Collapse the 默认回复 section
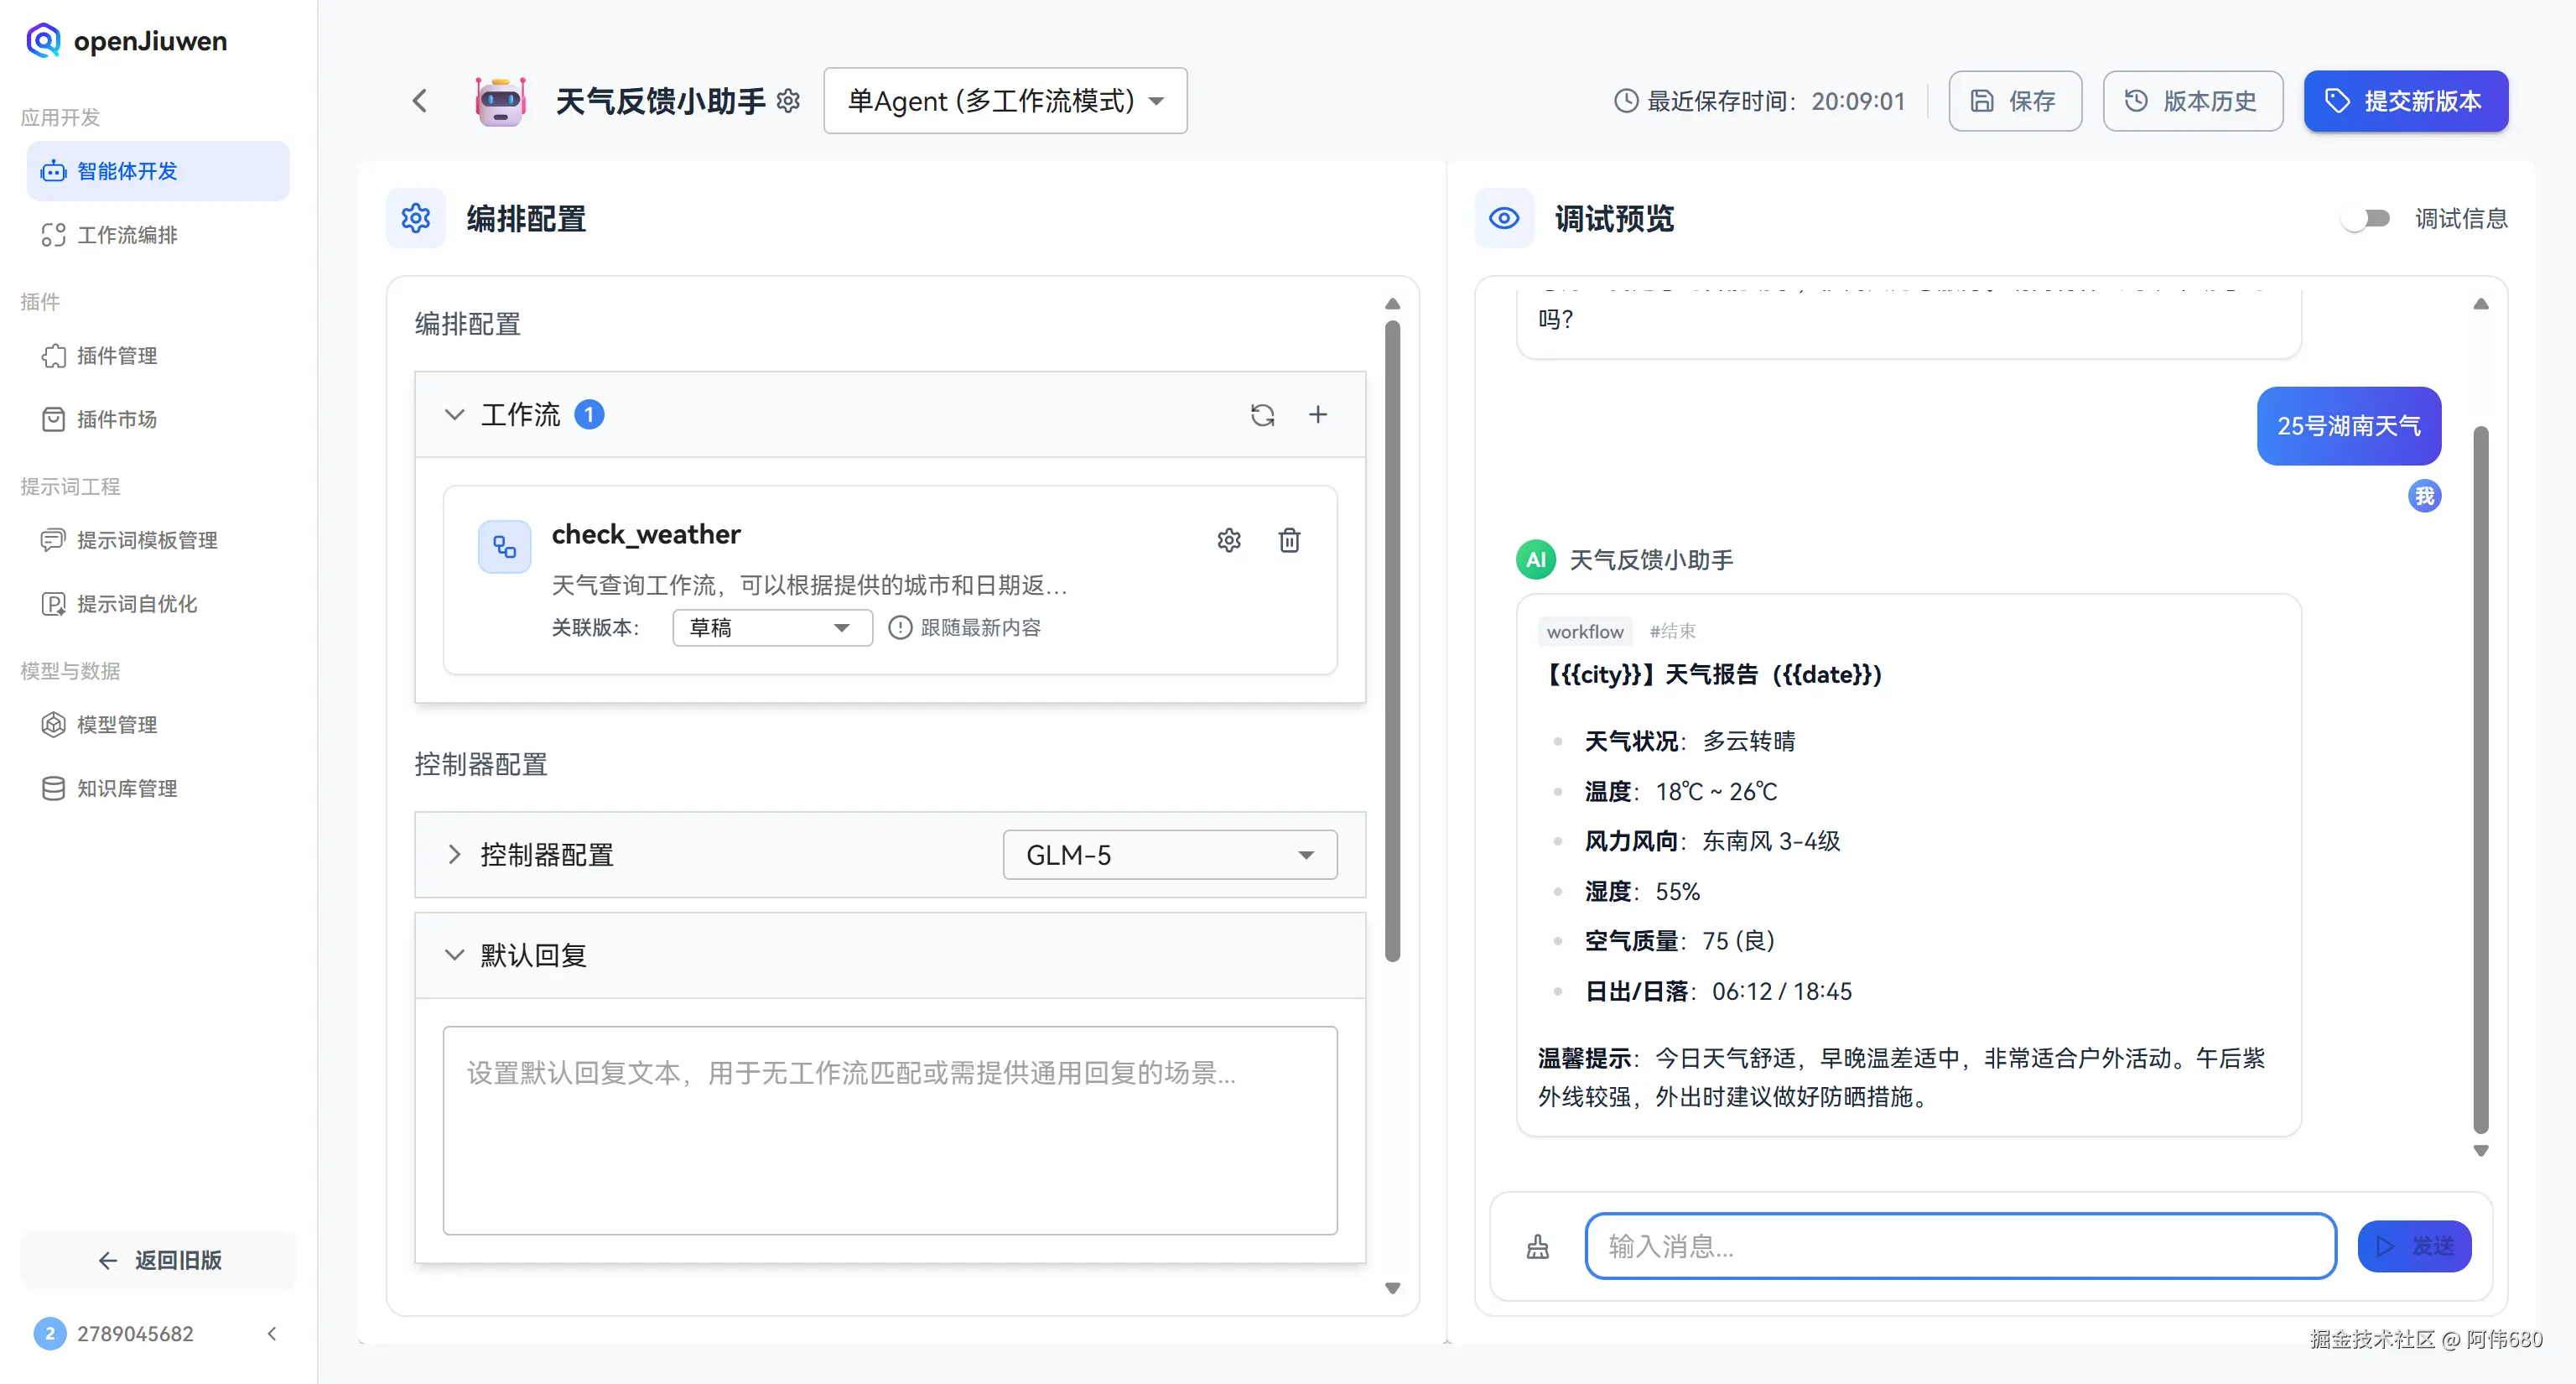Viewport: 2576px width, 1384px height. point(455,955)
